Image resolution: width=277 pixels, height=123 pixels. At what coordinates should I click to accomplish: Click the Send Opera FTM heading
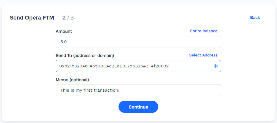[x=32, y=18]
